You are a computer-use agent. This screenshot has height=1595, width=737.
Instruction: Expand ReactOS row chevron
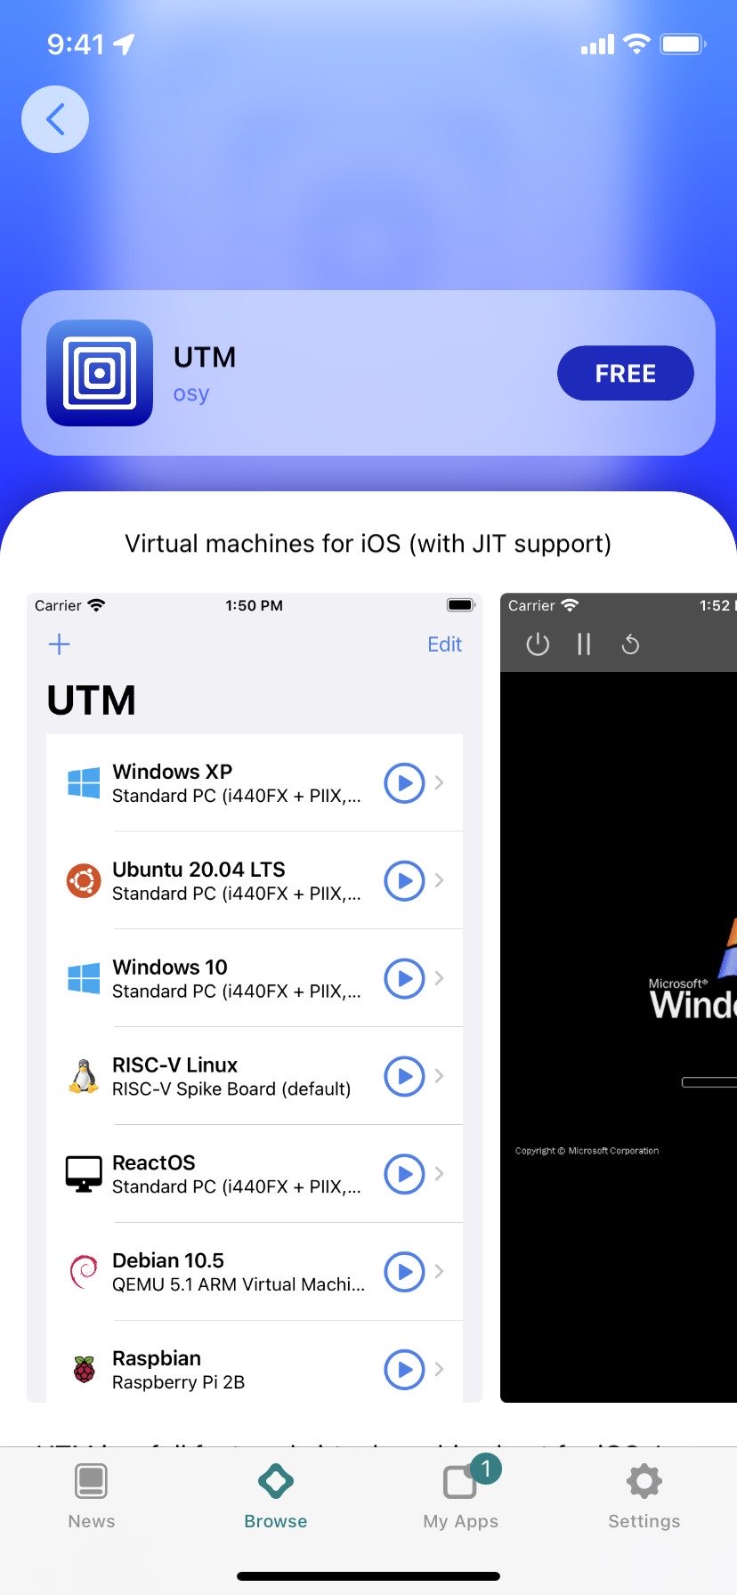click(439, 1175)
